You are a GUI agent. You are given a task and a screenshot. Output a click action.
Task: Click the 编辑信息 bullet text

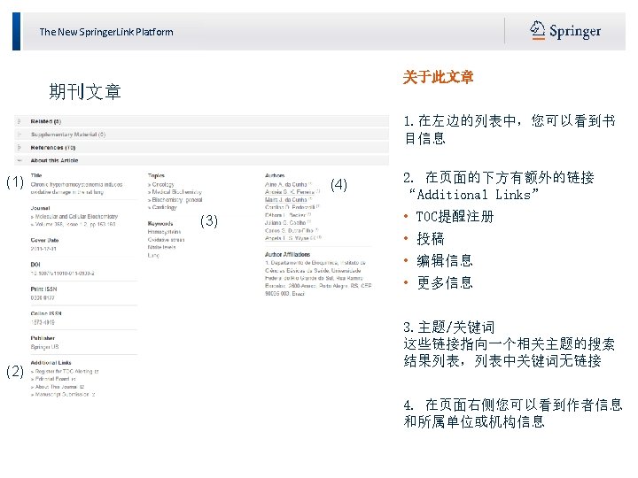(444, 260)
